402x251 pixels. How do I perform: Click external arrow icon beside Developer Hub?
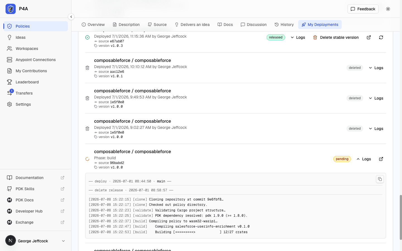coord(63,211)
